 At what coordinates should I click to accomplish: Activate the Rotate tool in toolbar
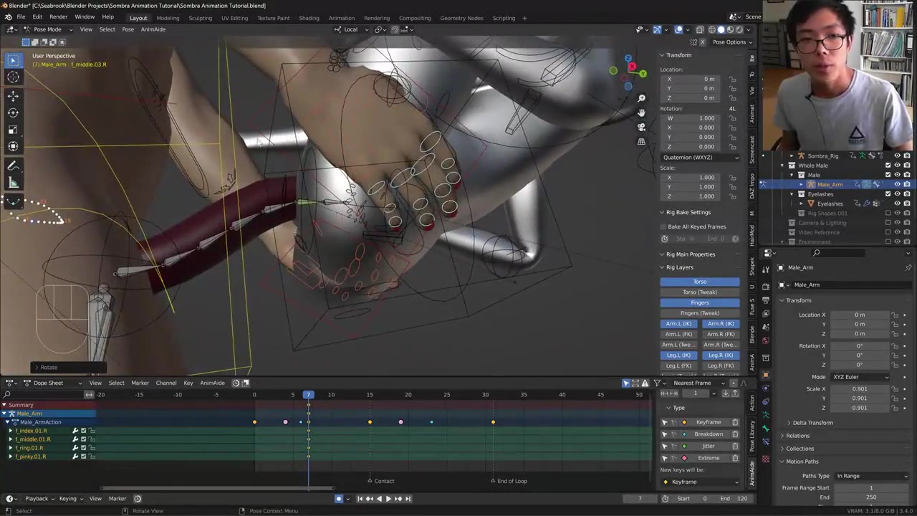point(13,113)
